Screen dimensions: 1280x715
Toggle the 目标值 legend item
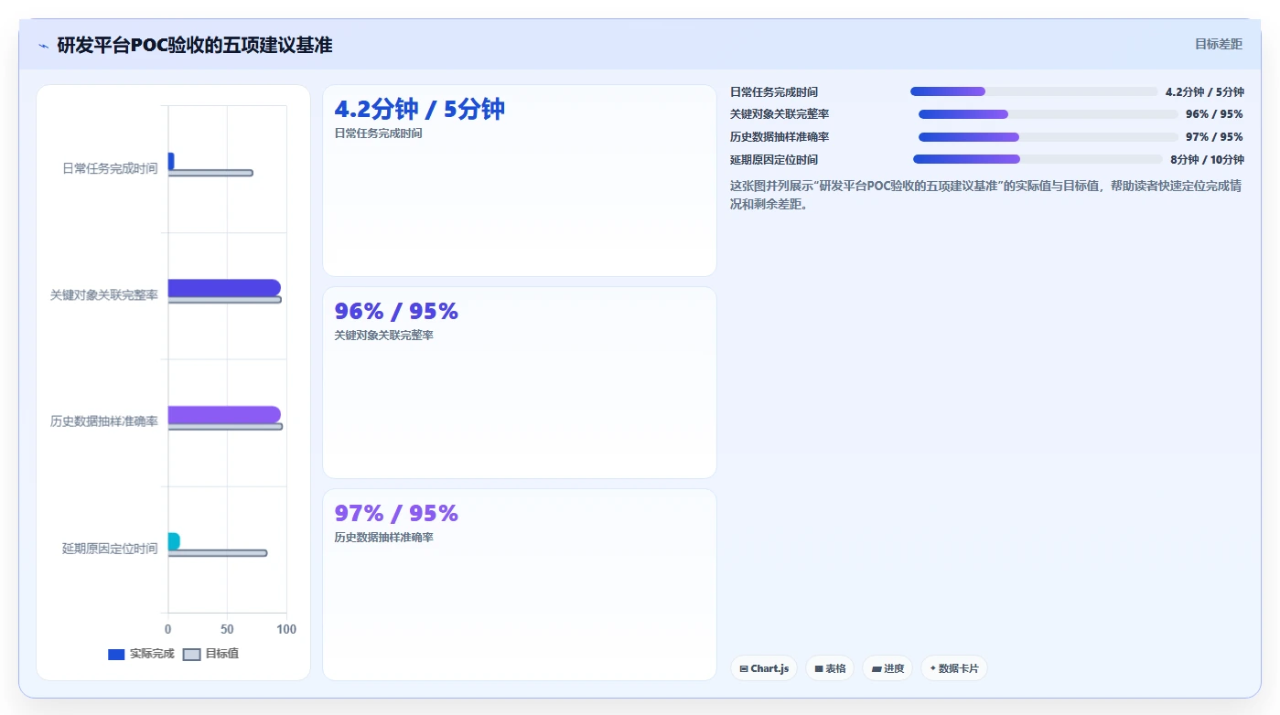pyautogui.click(x=211, y=654)
